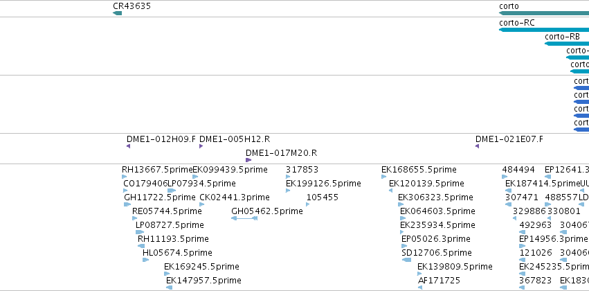The width and height of the screenshot is (589, 291).
Task: Click the DME1-012H09.F marker glyph
Action: [x=129, y=146]
